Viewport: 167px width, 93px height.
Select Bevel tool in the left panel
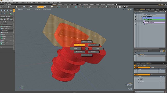click(x=6, y=35)
